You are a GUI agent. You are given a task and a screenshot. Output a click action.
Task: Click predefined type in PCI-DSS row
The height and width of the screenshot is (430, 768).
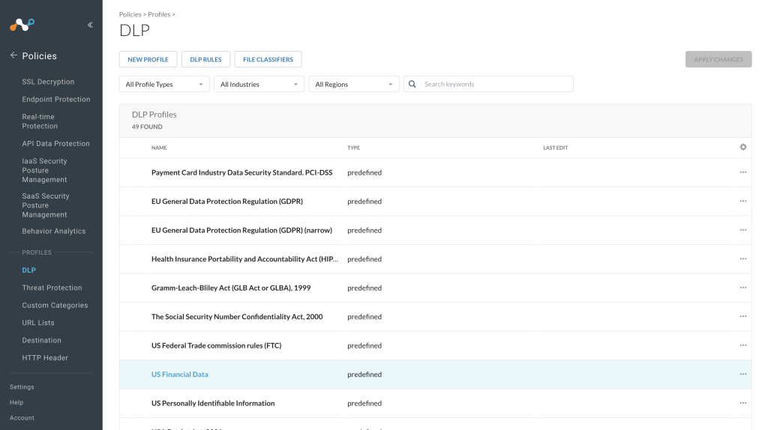click(364, 172)
